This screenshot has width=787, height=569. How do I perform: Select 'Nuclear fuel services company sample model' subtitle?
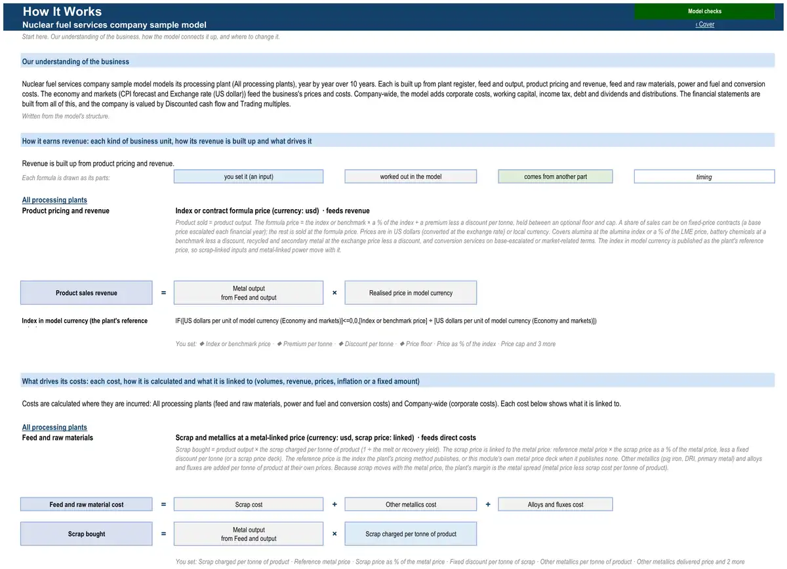114,24
